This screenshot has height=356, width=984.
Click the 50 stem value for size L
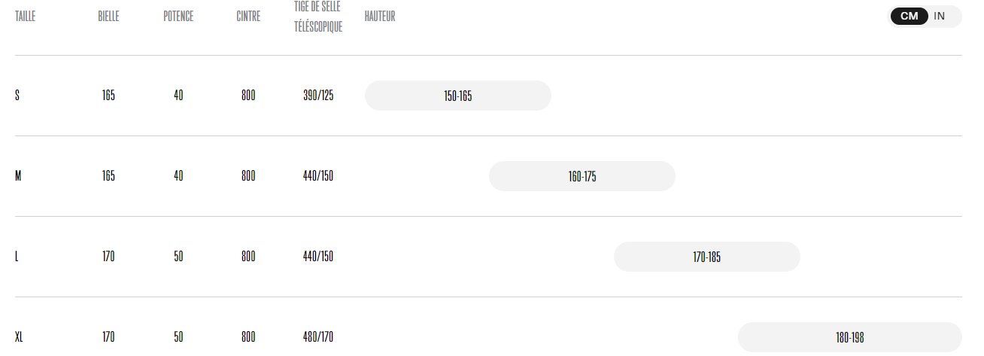pyautogui.click(x=178, y=257)
